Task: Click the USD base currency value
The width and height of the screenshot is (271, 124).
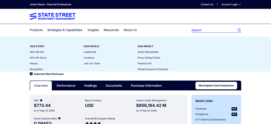Action: [x=89, y=105]
